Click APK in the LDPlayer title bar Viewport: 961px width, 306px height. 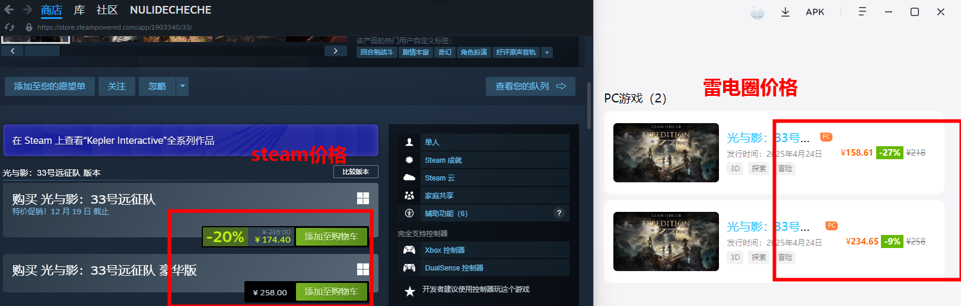point(815,12)
